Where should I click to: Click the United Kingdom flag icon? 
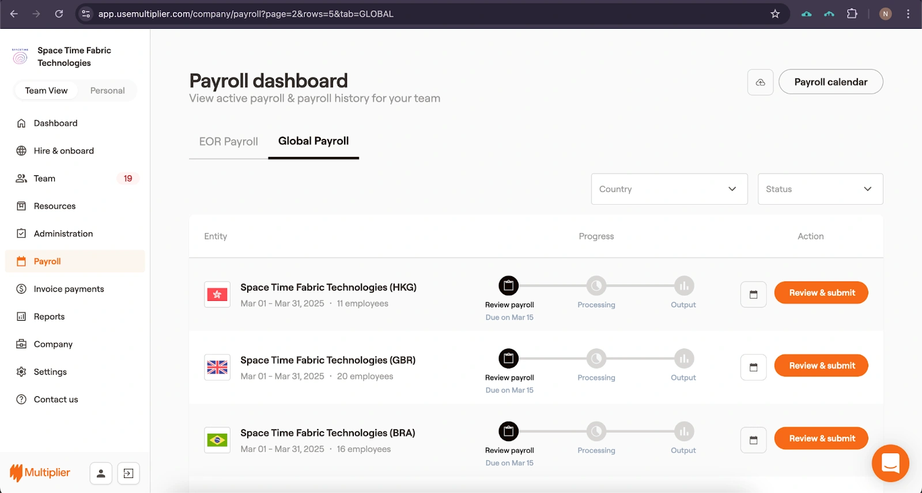(x=217, y=367)
